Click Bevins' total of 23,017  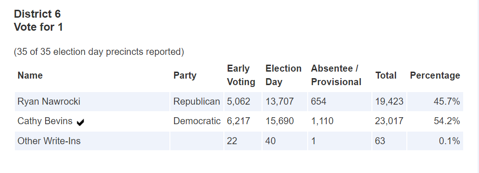(x=389, y=121)
